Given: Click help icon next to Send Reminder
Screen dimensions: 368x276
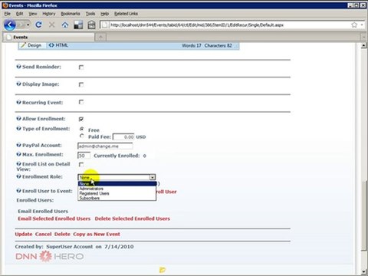Looking at the screenshot, I should 18,67.
